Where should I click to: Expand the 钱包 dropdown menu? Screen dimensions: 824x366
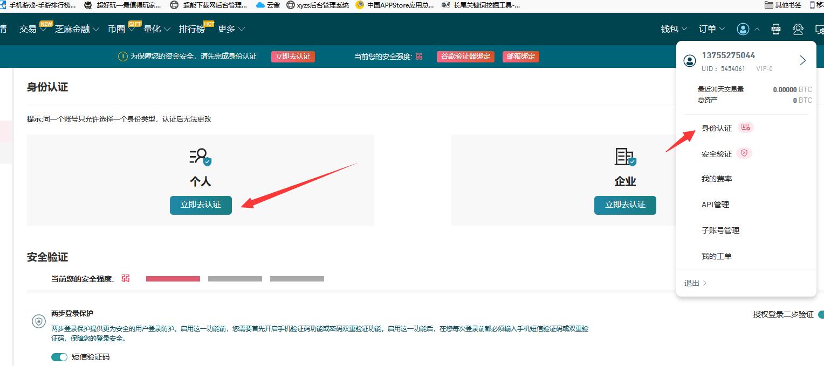click(672, 29)
